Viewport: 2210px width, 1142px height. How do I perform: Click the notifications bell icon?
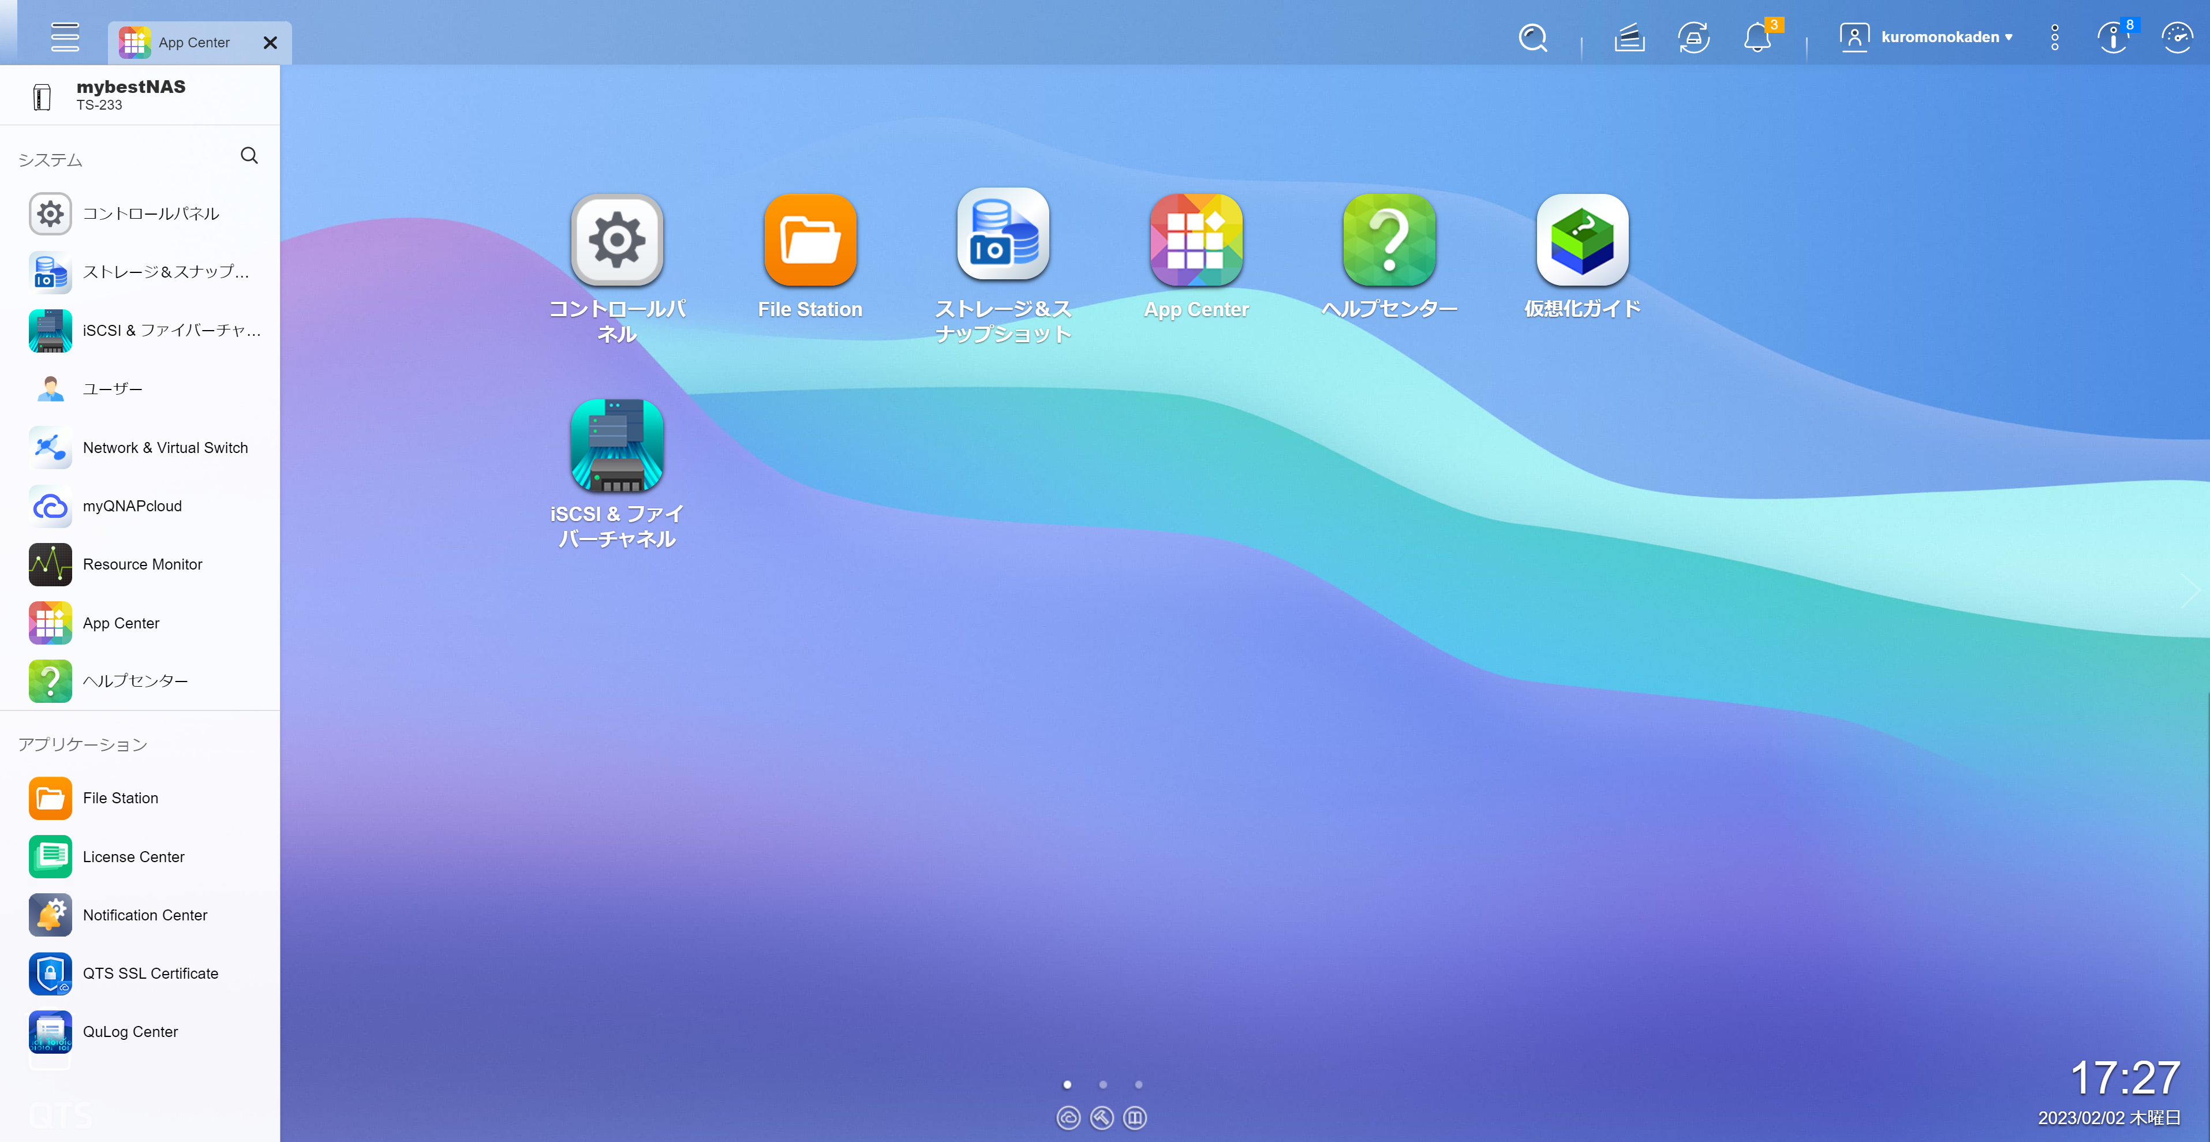point(1757,38)
